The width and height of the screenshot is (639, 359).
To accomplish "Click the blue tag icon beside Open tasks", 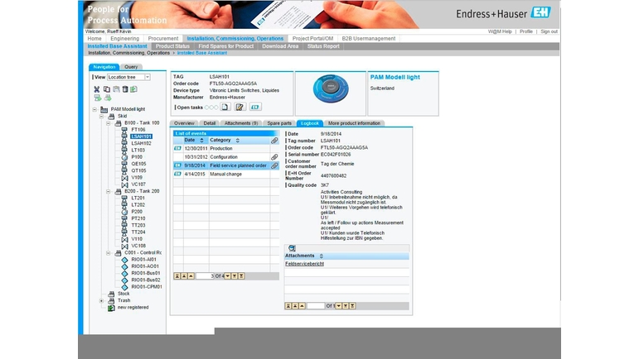I will coord(255,107).
